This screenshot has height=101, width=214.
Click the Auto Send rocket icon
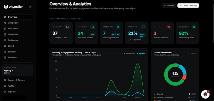(5, 29)
